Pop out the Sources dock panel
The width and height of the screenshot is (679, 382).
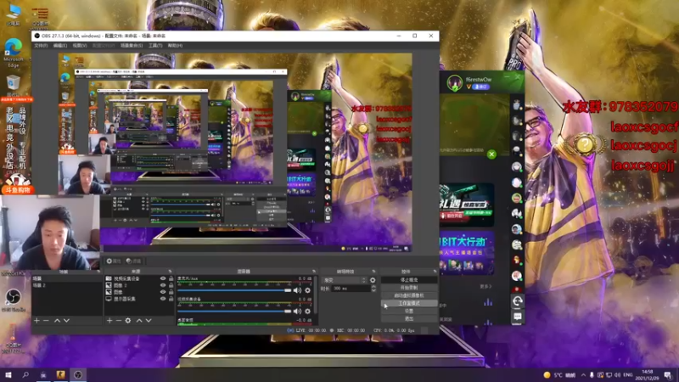coord(170,272)
